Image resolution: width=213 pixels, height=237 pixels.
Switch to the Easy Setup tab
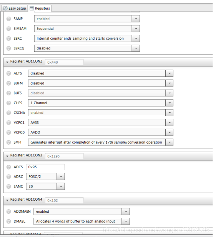tap(15, 8)
